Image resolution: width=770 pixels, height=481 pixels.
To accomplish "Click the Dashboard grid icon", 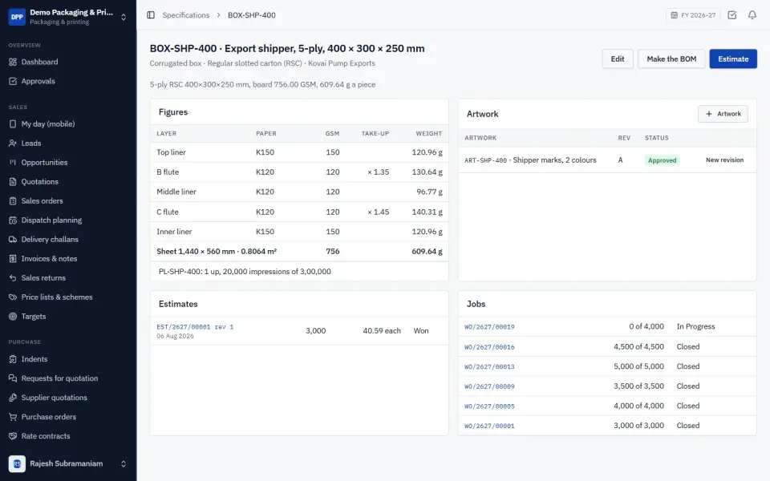I will (x=13, y=62).
